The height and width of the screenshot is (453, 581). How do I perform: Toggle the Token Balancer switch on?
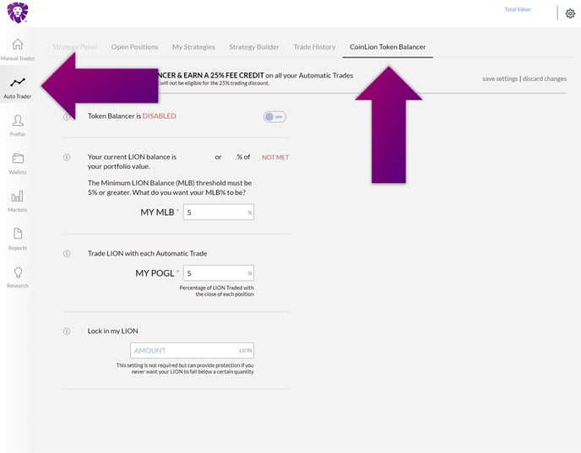[x=274, y=117]
